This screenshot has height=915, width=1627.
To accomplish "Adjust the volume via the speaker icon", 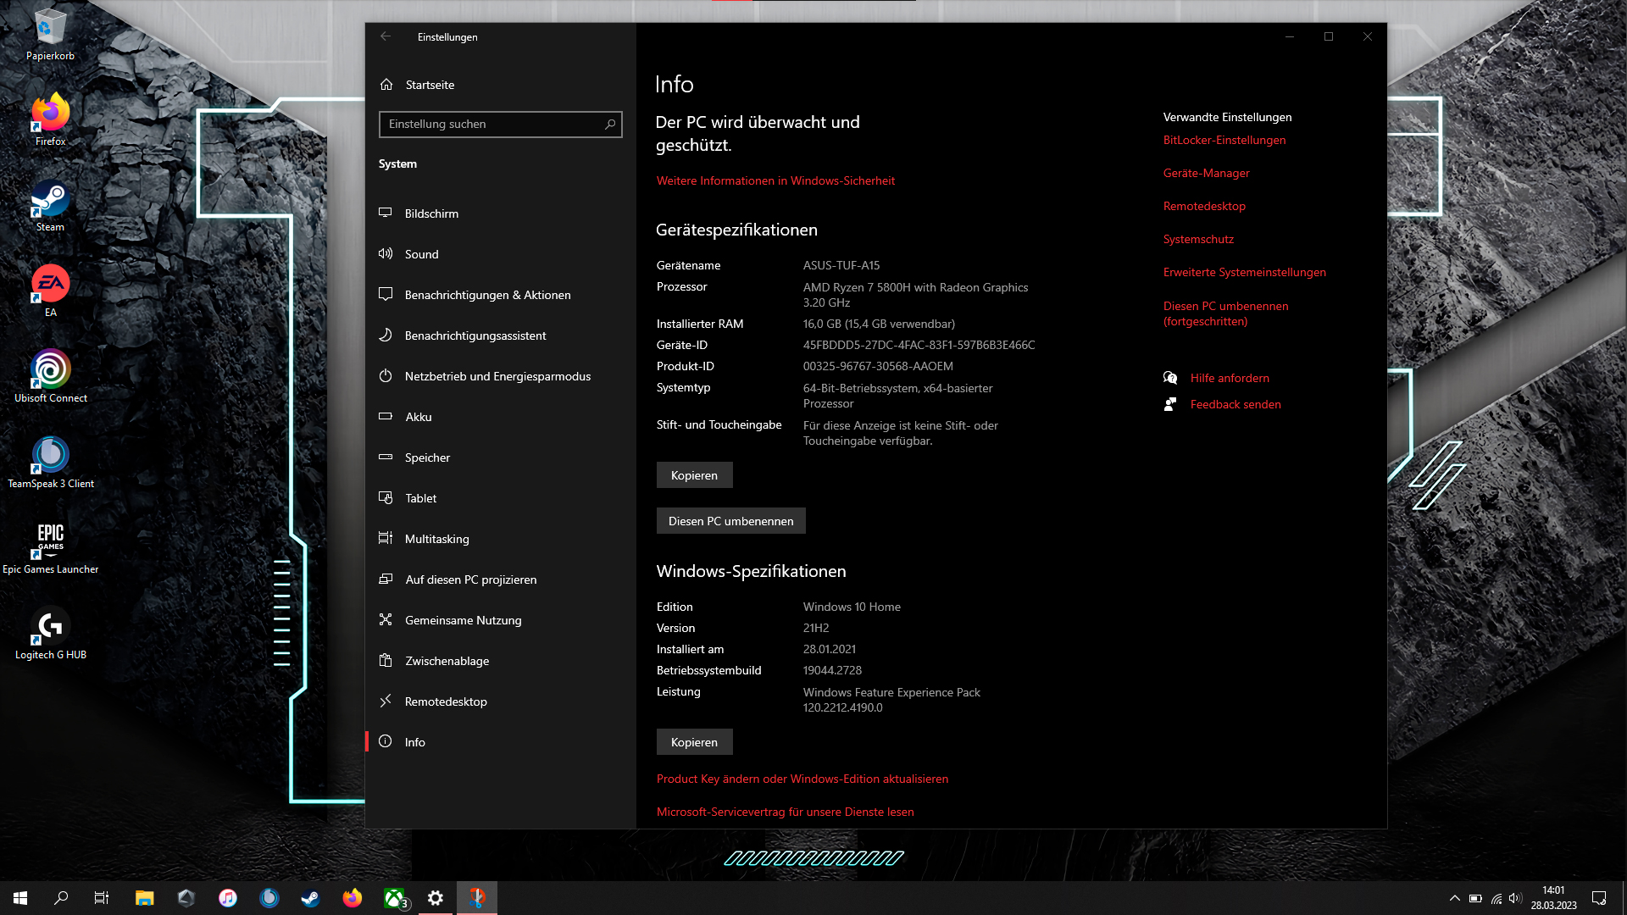I will (1515, 898).
